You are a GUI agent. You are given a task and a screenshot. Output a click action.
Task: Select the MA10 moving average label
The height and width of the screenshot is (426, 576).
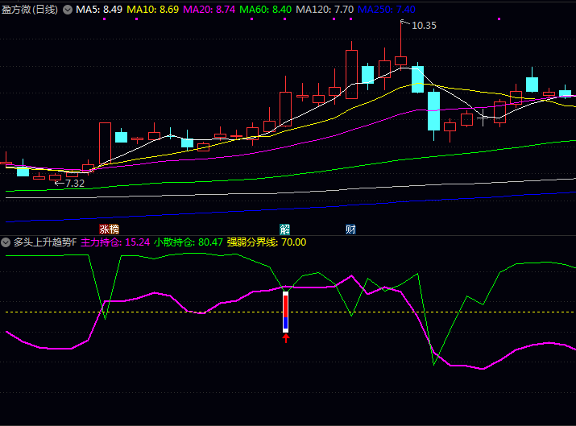click(153, 10)
